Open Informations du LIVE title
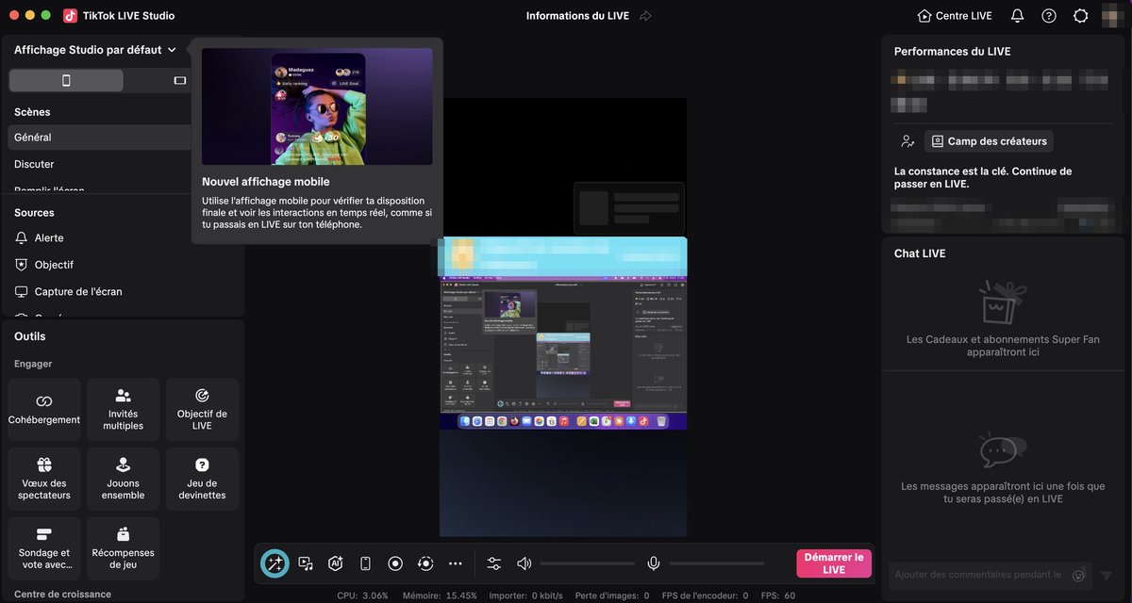The height and width of the screenshot is (603, 1132). tap(579, 16)
